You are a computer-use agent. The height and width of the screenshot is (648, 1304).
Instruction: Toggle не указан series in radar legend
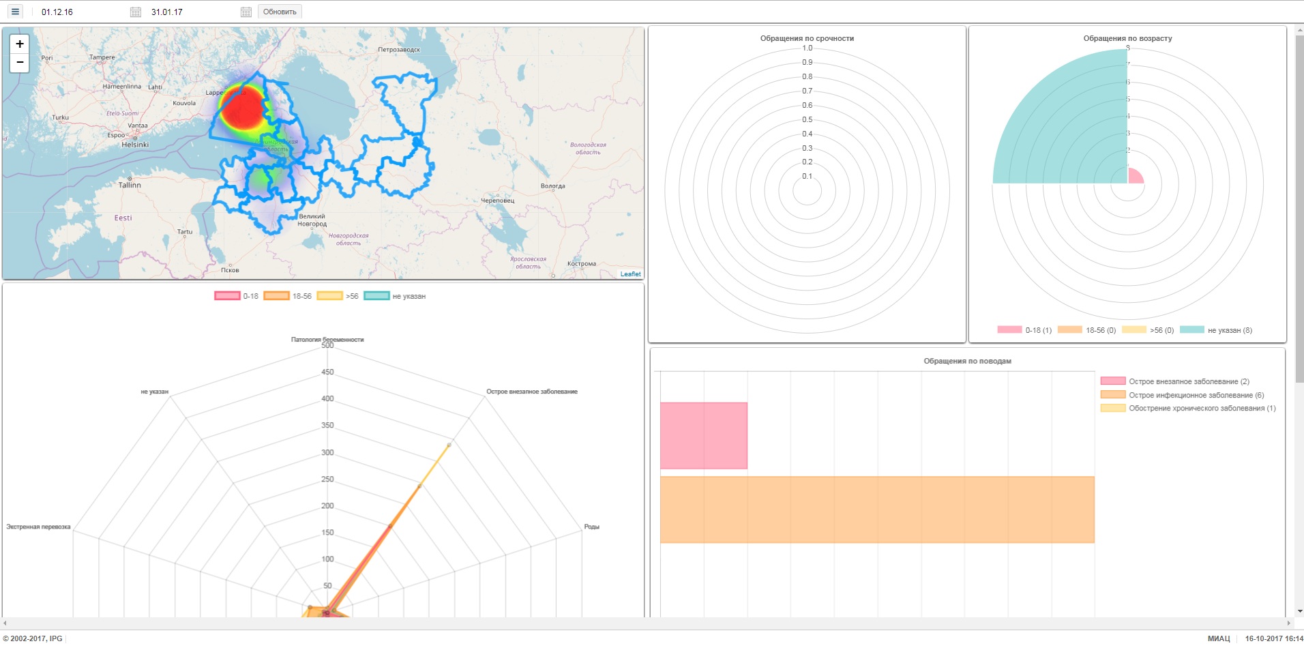[395, 296]
